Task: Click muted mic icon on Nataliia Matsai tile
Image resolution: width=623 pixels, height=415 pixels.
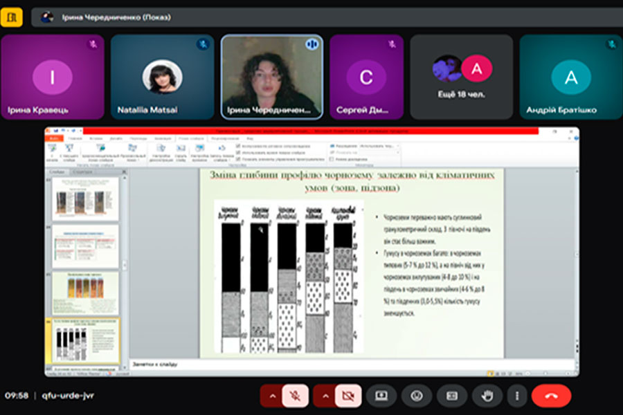Action: 203,44
